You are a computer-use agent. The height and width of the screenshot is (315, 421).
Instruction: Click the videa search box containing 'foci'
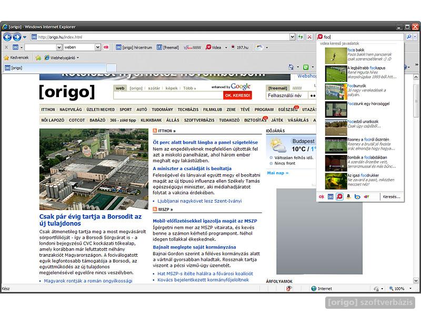pos(360,37)
